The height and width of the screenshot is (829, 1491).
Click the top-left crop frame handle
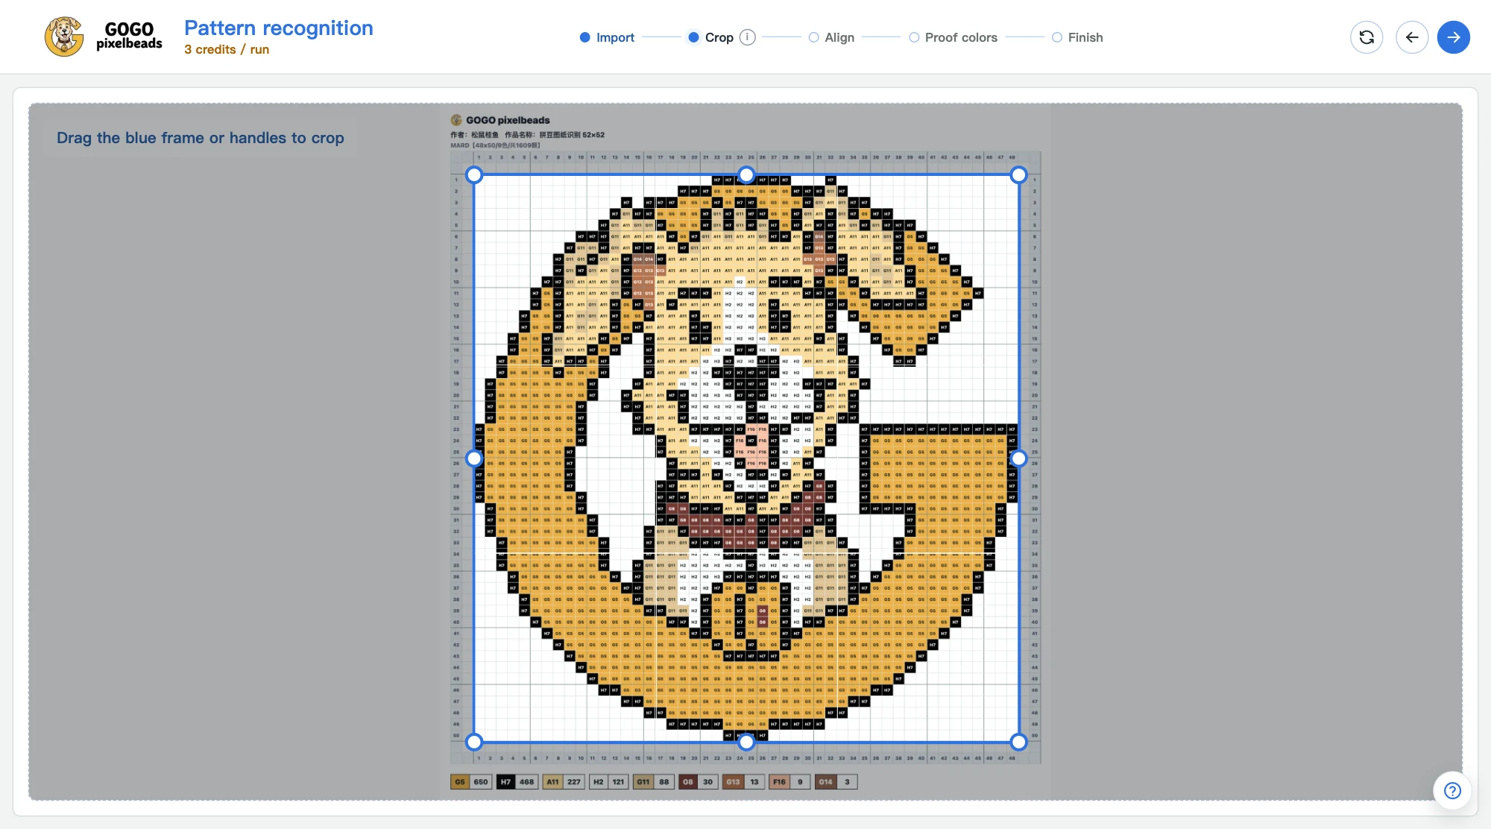474,175
